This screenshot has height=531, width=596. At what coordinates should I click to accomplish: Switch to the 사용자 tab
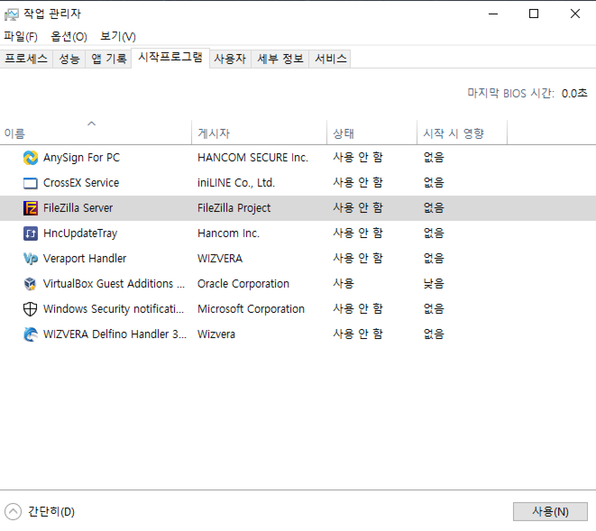click(230, 59)
